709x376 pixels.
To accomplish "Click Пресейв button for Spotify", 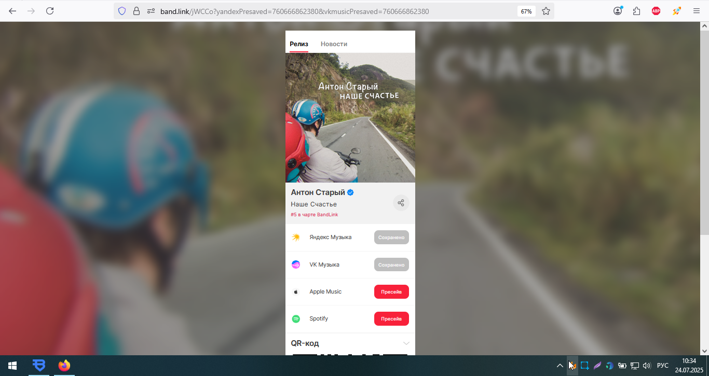I will point(391,319).
